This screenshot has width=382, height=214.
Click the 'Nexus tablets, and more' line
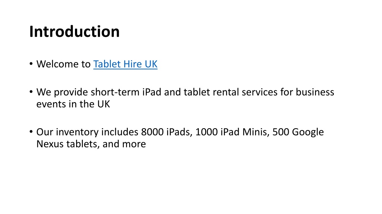pos(91,144)
